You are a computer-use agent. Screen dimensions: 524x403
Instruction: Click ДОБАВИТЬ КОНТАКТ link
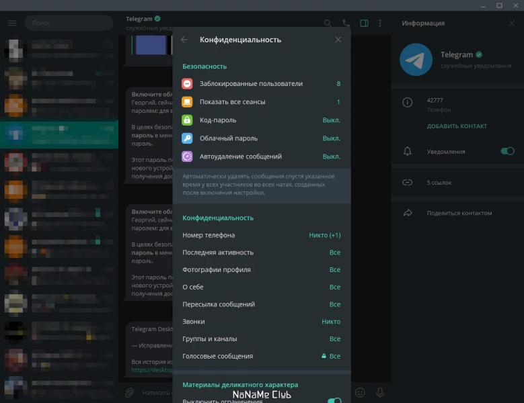coord(457,126)
